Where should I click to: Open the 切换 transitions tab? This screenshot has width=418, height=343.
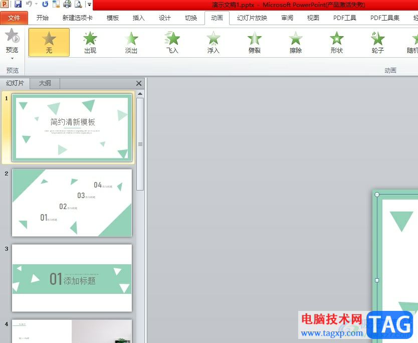[x=191, y=18]
